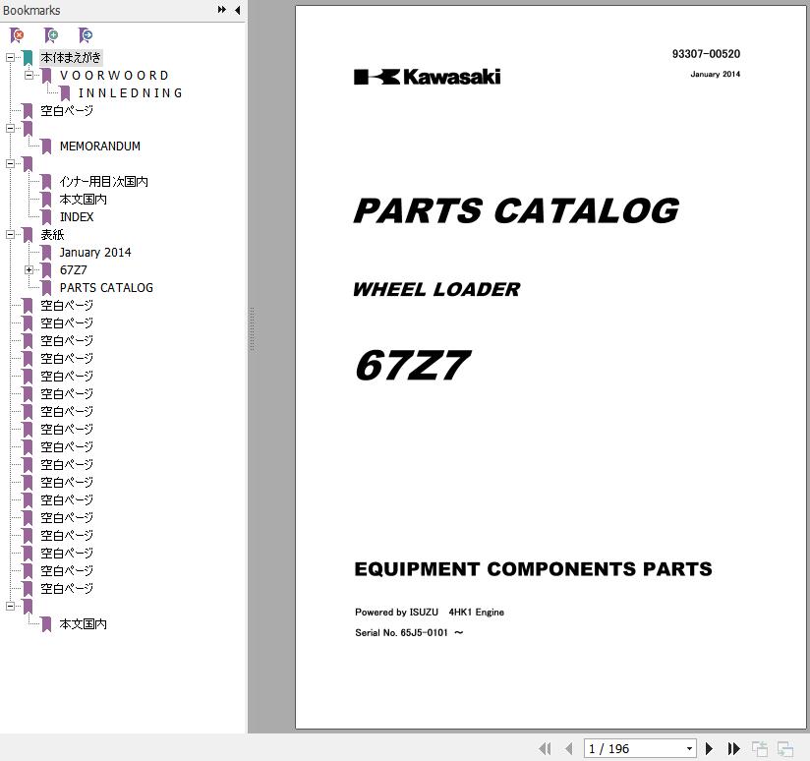Go to the first page

tap(545, 748)
